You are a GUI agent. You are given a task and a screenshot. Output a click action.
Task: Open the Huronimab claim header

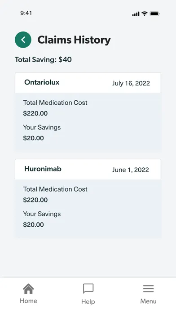pyautogui.click(x=88, y=169)
